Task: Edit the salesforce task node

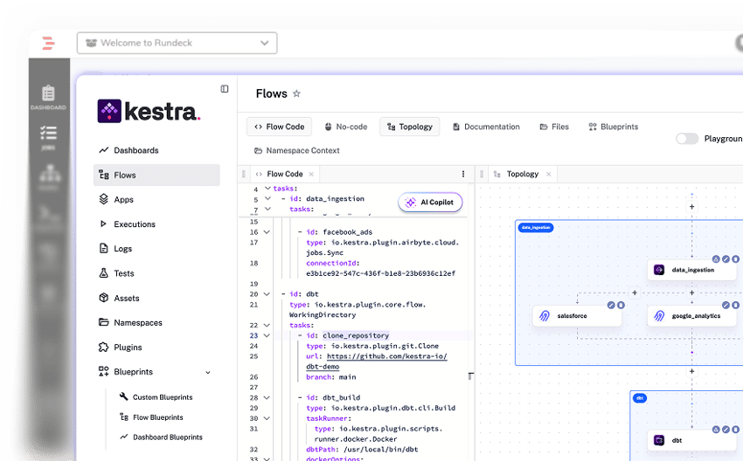Action: 610,305
